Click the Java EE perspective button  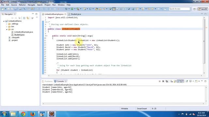pyautogui.click(x=203, y=9)
